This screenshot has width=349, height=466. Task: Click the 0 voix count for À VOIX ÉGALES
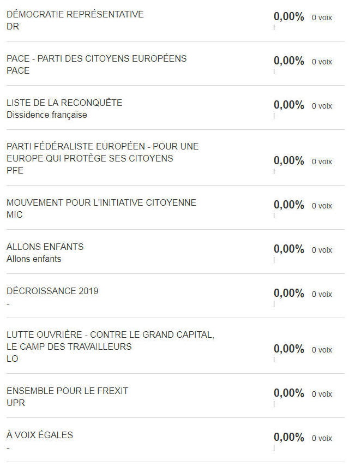[x=322, y=438]
